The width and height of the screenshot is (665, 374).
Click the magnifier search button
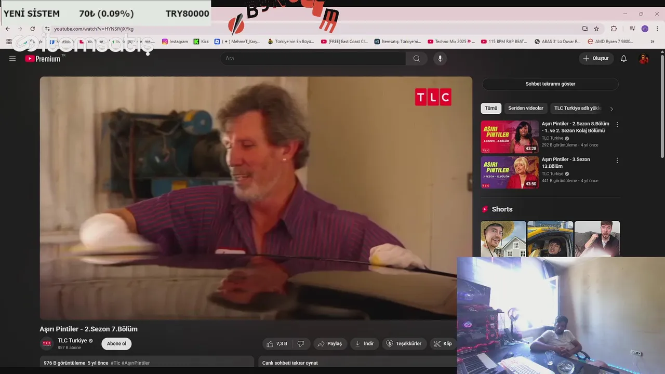[417, 59]
